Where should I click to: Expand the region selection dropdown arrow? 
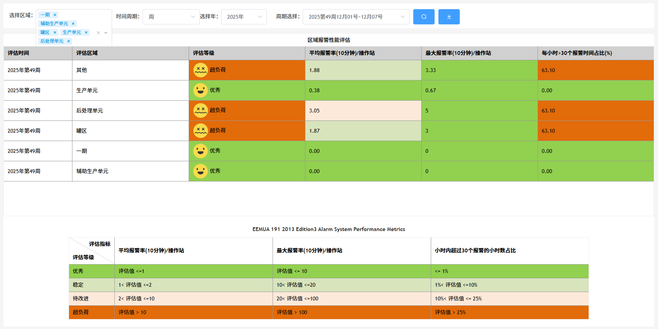click(x=106, y=33)
